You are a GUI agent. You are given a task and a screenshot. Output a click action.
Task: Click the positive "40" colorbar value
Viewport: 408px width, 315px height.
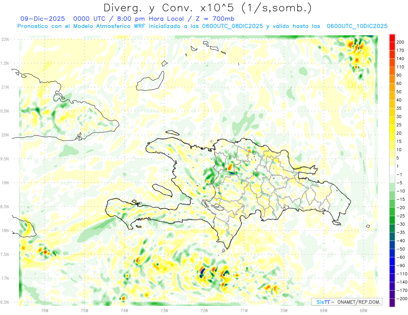pyautogui.click(x=400, y=100)
